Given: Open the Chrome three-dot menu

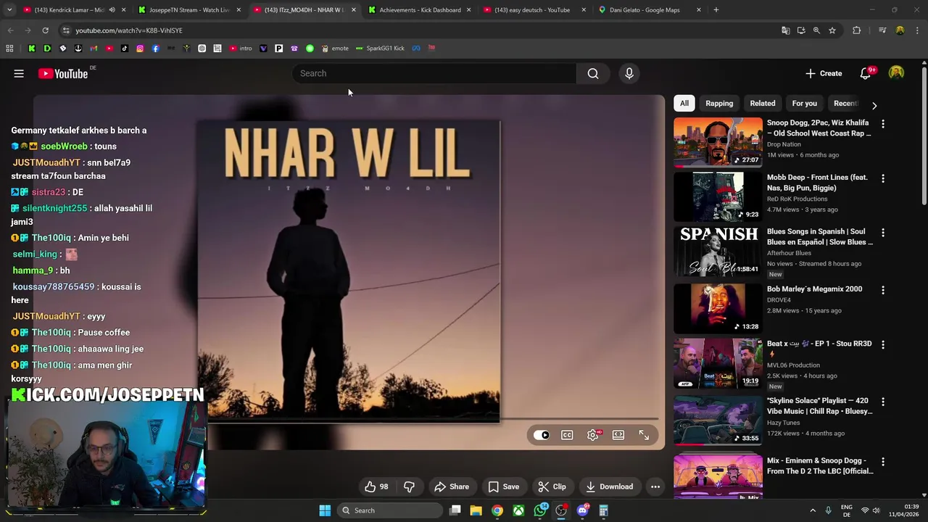Looking at the screenshot, I should (x=917, y=30).
